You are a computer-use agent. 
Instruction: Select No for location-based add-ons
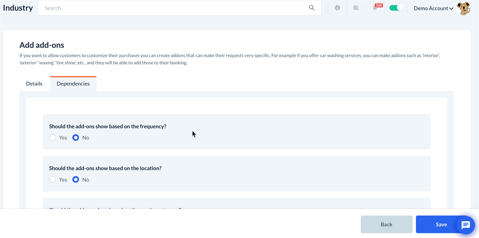(76, 180)
